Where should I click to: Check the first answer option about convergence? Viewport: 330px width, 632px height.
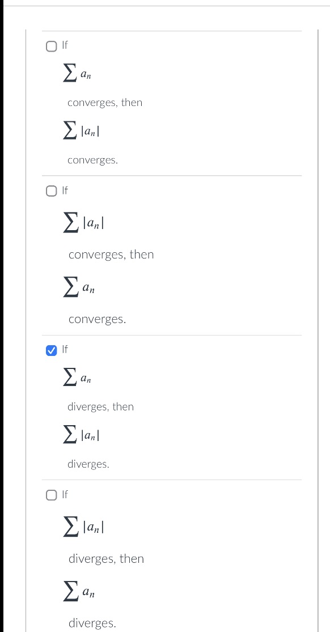(51, 46)
